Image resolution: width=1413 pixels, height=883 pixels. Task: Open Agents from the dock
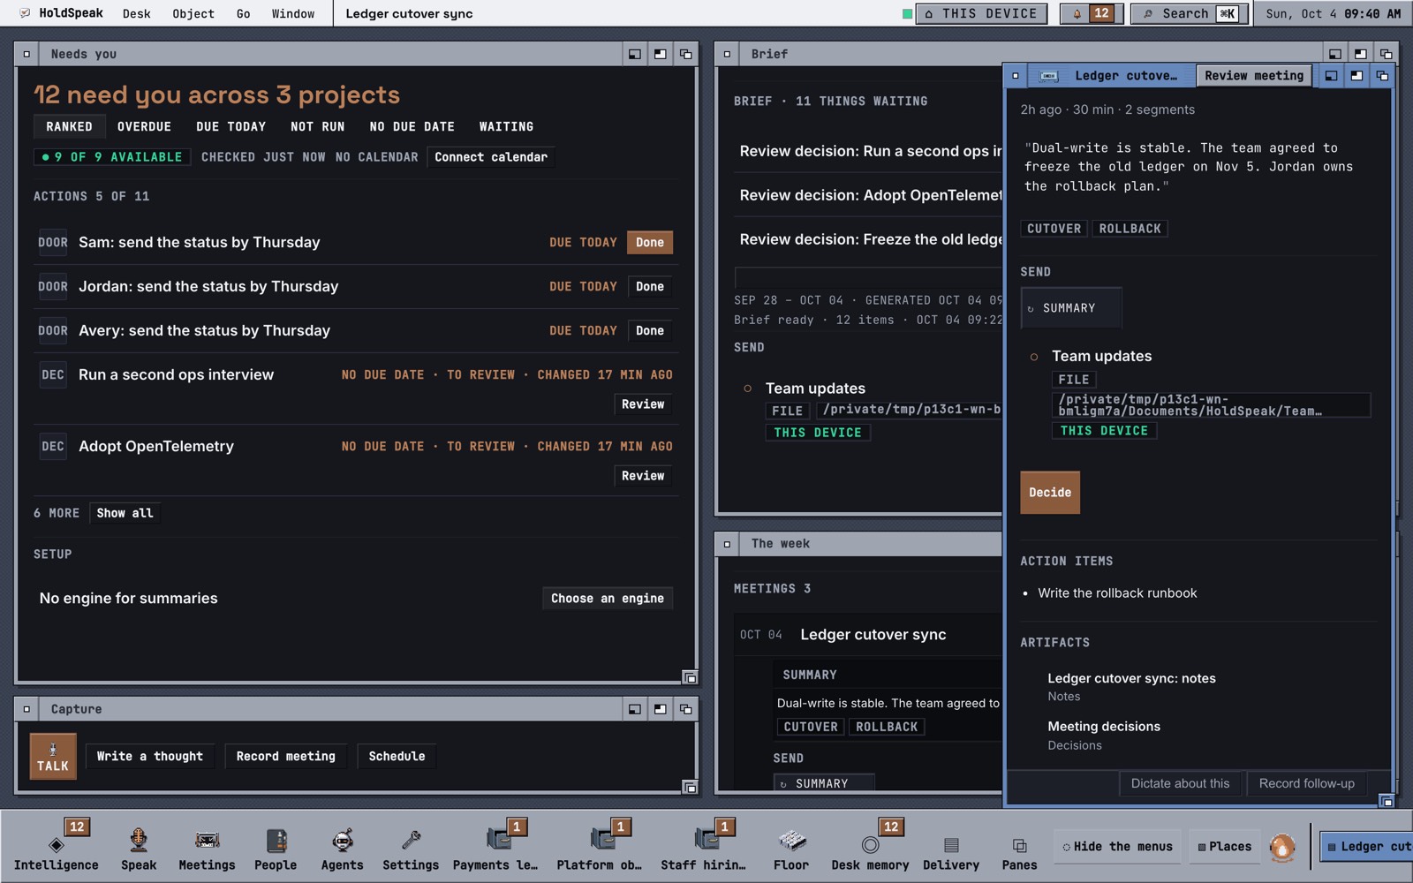342,847
